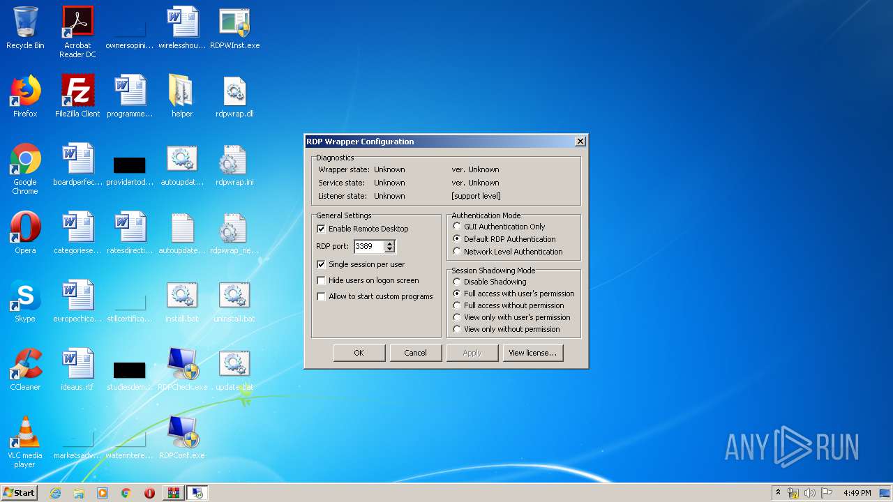Click the Chrome taskbar icon
Image resolution: width=893 pixels, height=502 pixels.
pos(126,493)
